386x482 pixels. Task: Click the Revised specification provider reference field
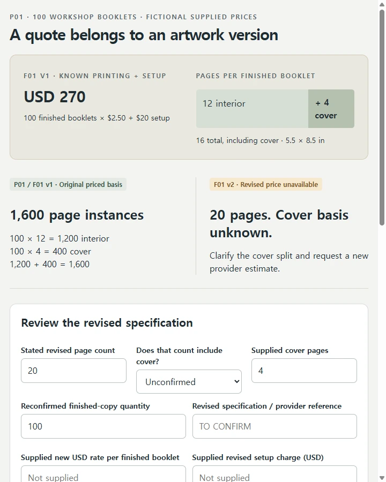274,426
